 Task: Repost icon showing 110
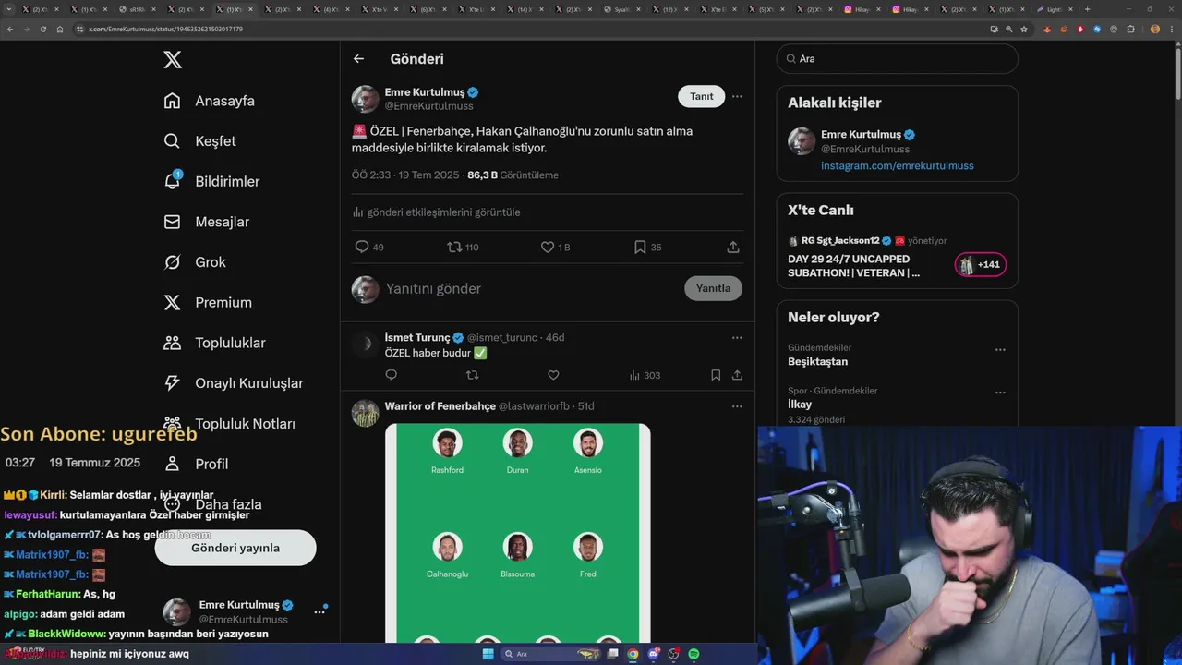(463, 247)
